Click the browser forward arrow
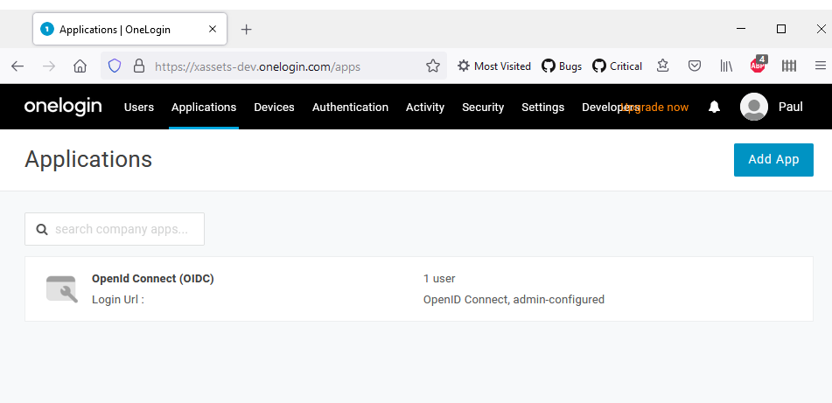Viewport: 832px width, 403px height. 49,66
